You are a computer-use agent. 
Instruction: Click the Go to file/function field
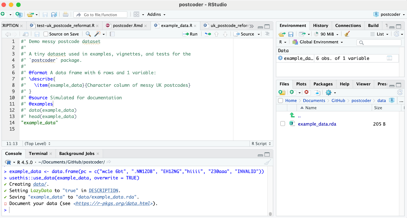coord(100,14)
